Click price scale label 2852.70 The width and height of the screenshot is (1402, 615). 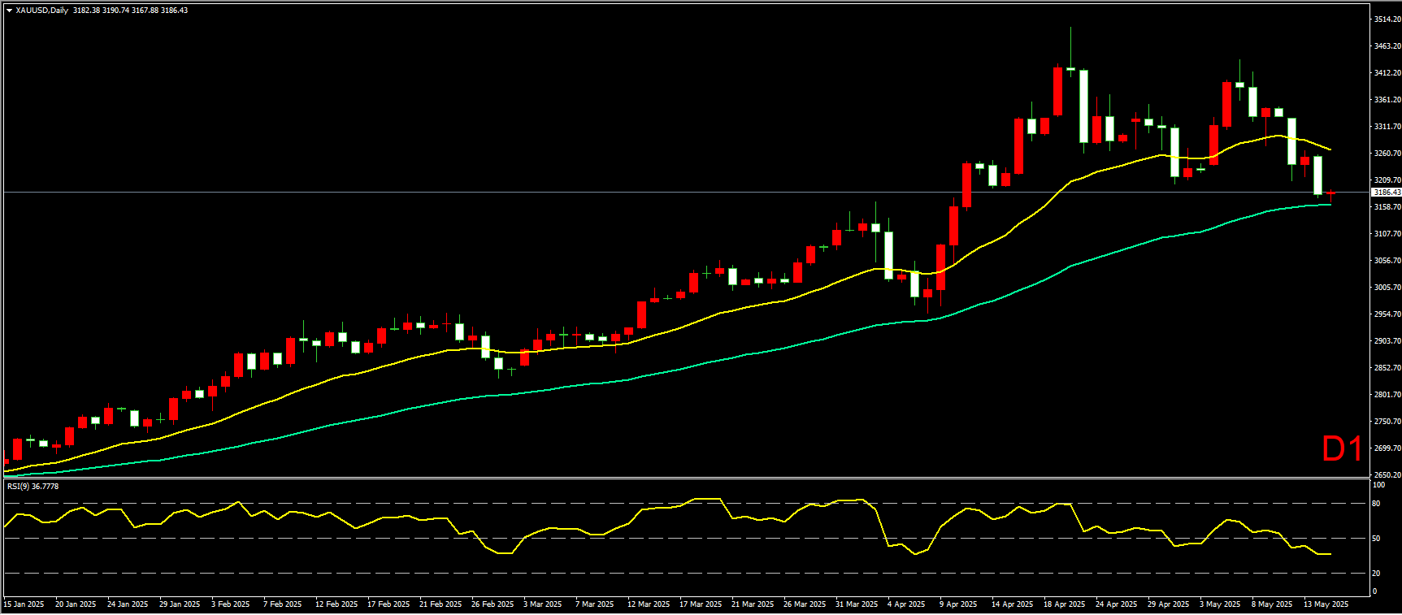[x=1387, y=368]
